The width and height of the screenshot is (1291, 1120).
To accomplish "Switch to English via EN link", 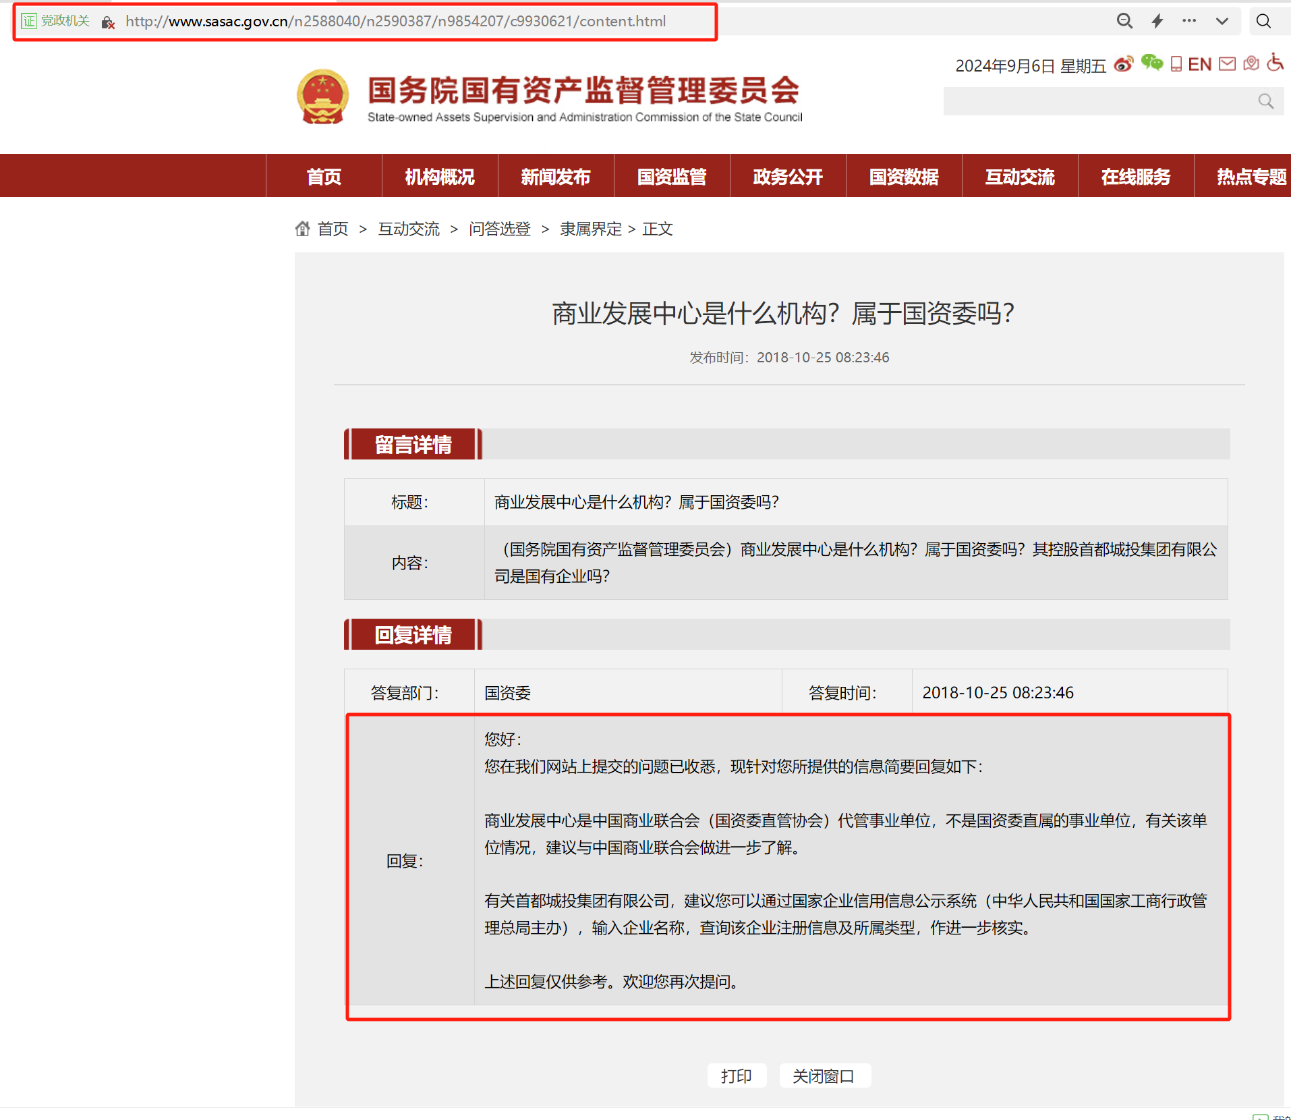I will click(1199, 64).
